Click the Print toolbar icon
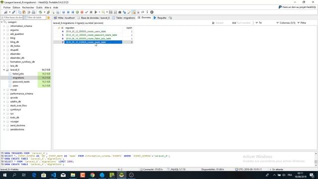This screenshot has width=318, height=179. coord(33,12)
